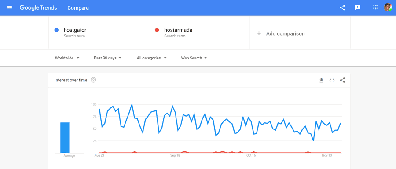The height and width of the screenshot is (169, 396).
Task: Open the send feedback icon
Action: pos(357,7)
